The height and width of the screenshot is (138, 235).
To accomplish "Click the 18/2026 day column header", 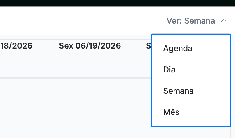I will click(x=23, y=46).
